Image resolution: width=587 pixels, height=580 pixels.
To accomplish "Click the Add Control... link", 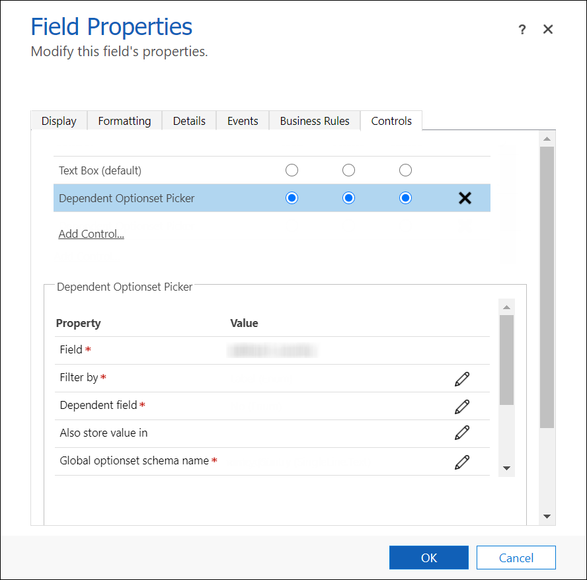I will coord(91,234).
